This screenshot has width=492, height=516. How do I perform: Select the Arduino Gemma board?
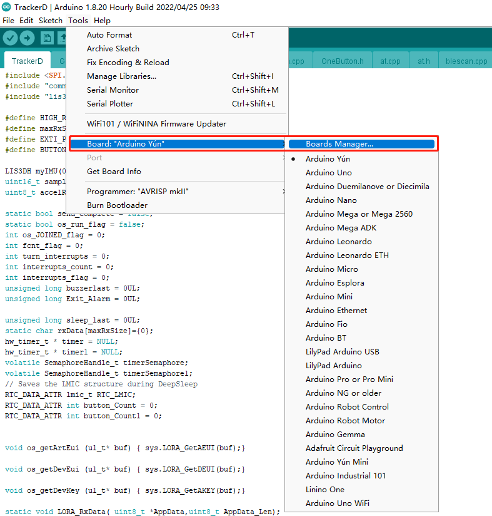[361, 435]
